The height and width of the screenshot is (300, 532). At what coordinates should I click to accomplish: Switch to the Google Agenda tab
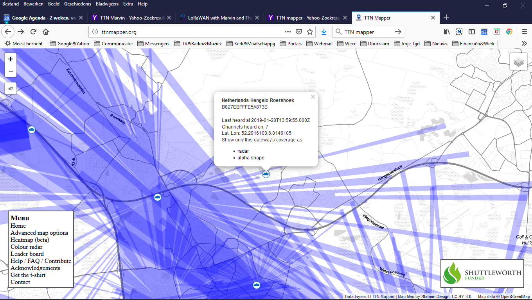click(43, 18)
